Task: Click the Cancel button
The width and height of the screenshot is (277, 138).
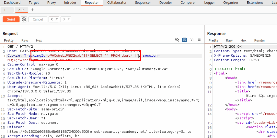Action: tap(38, 19)
